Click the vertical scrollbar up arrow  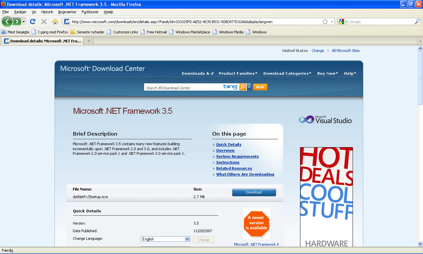pos(420,48)
